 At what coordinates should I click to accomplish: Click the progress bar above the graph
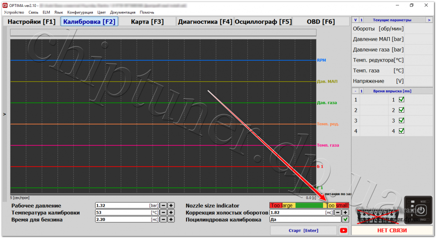click(163, 33)
